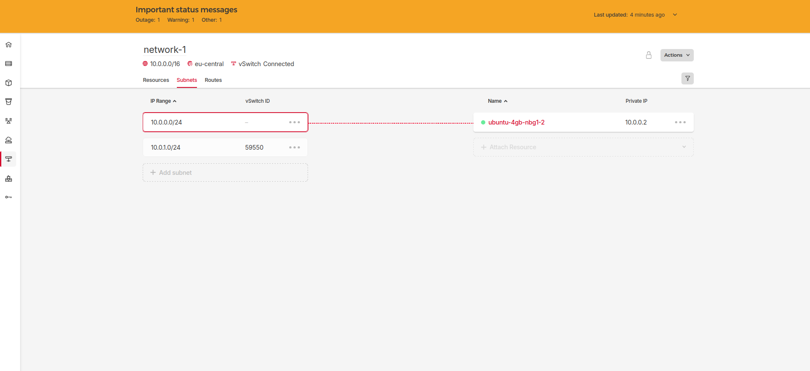This screenshot has height=371, width=810.
Task: Open the Firewalls section icon
Action: (9, 179)
